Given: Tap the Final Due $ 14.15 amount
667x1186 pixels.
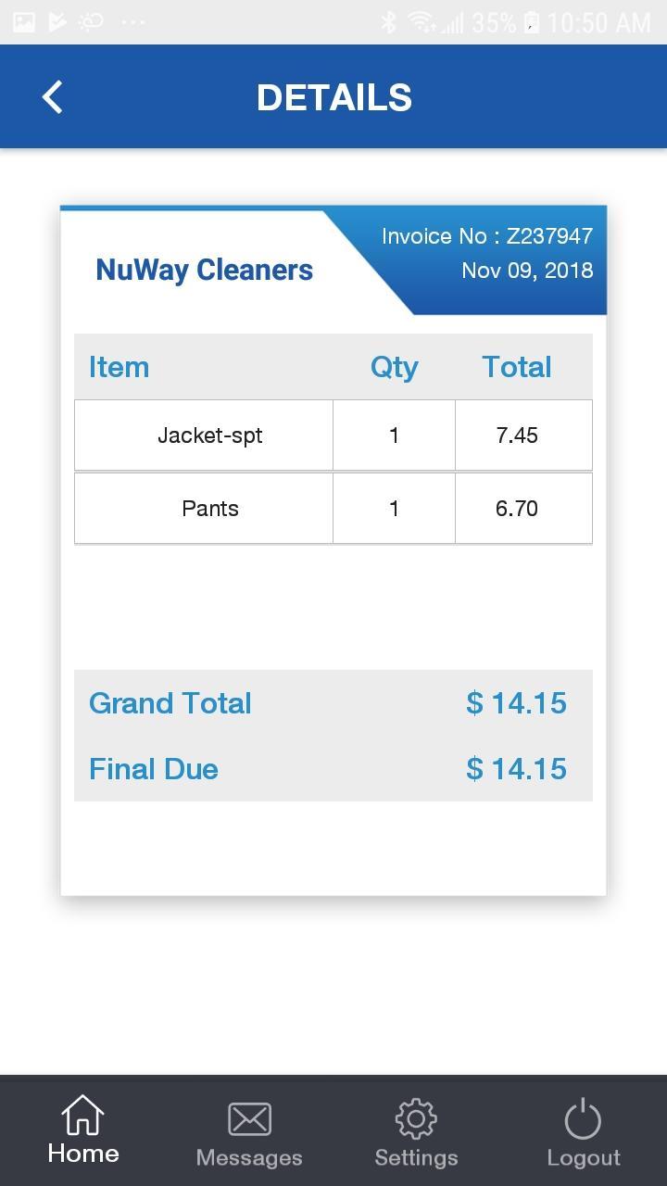Looking at the screenshot, I should click(x=517, y=769).
